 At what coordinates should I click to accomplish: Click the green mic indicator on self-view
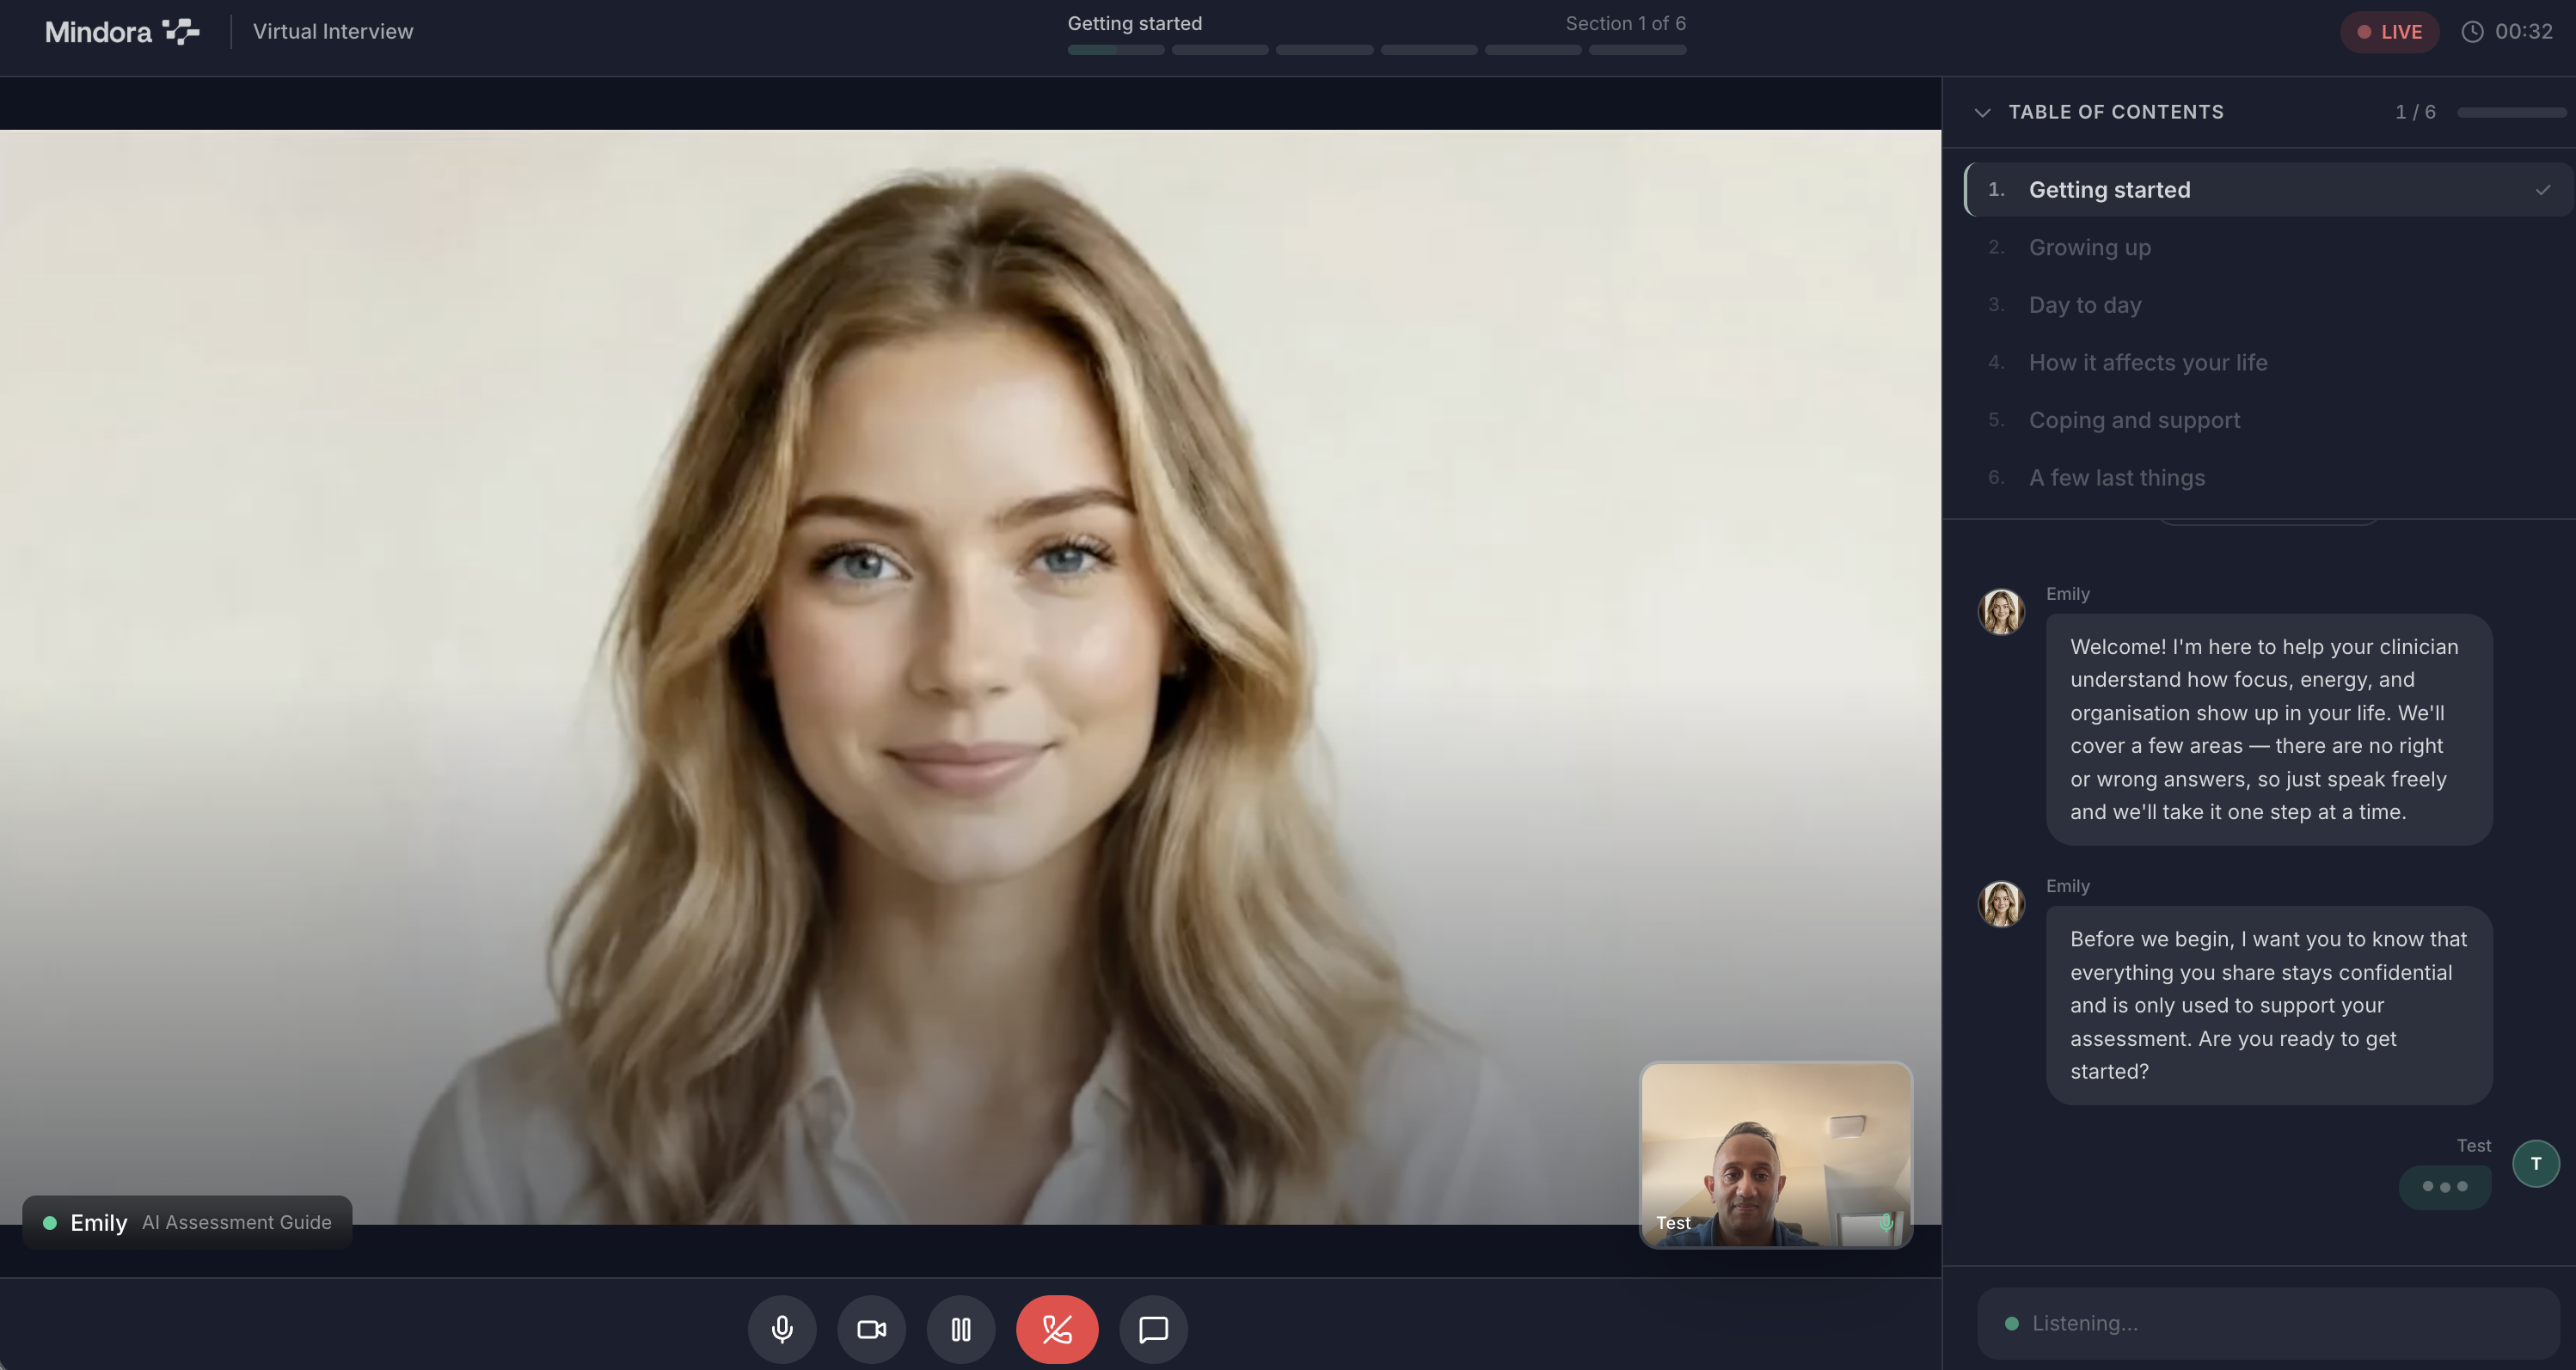point(1886,1222)
